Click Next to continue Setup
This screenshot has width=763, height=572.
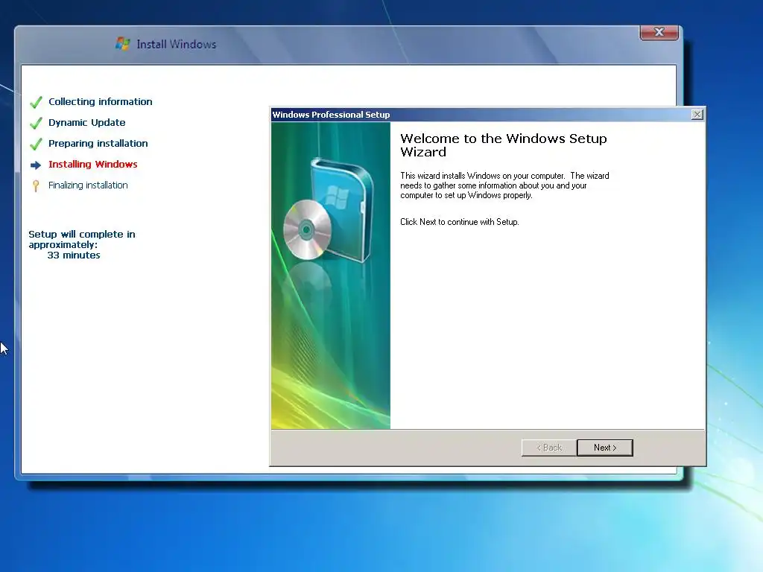(605, 448)
